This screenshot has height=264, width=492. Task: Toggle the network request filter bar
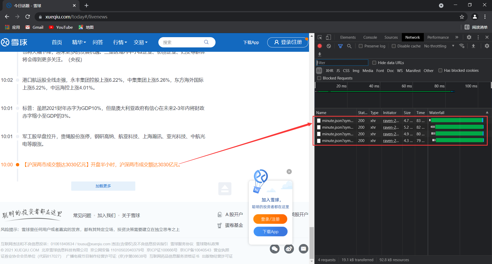pos(340,46)
